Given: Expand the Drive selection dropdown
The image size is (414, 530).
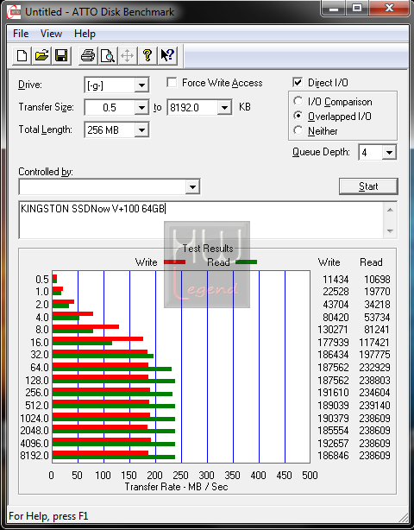Looking at the screenshot, I should (141, 85).
